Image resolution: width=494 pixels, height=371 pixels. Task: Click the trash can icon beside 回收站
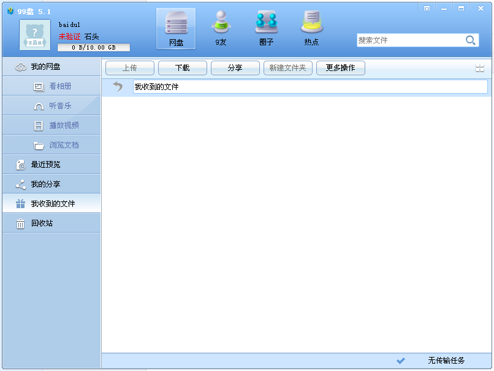(x=20, y=223)
